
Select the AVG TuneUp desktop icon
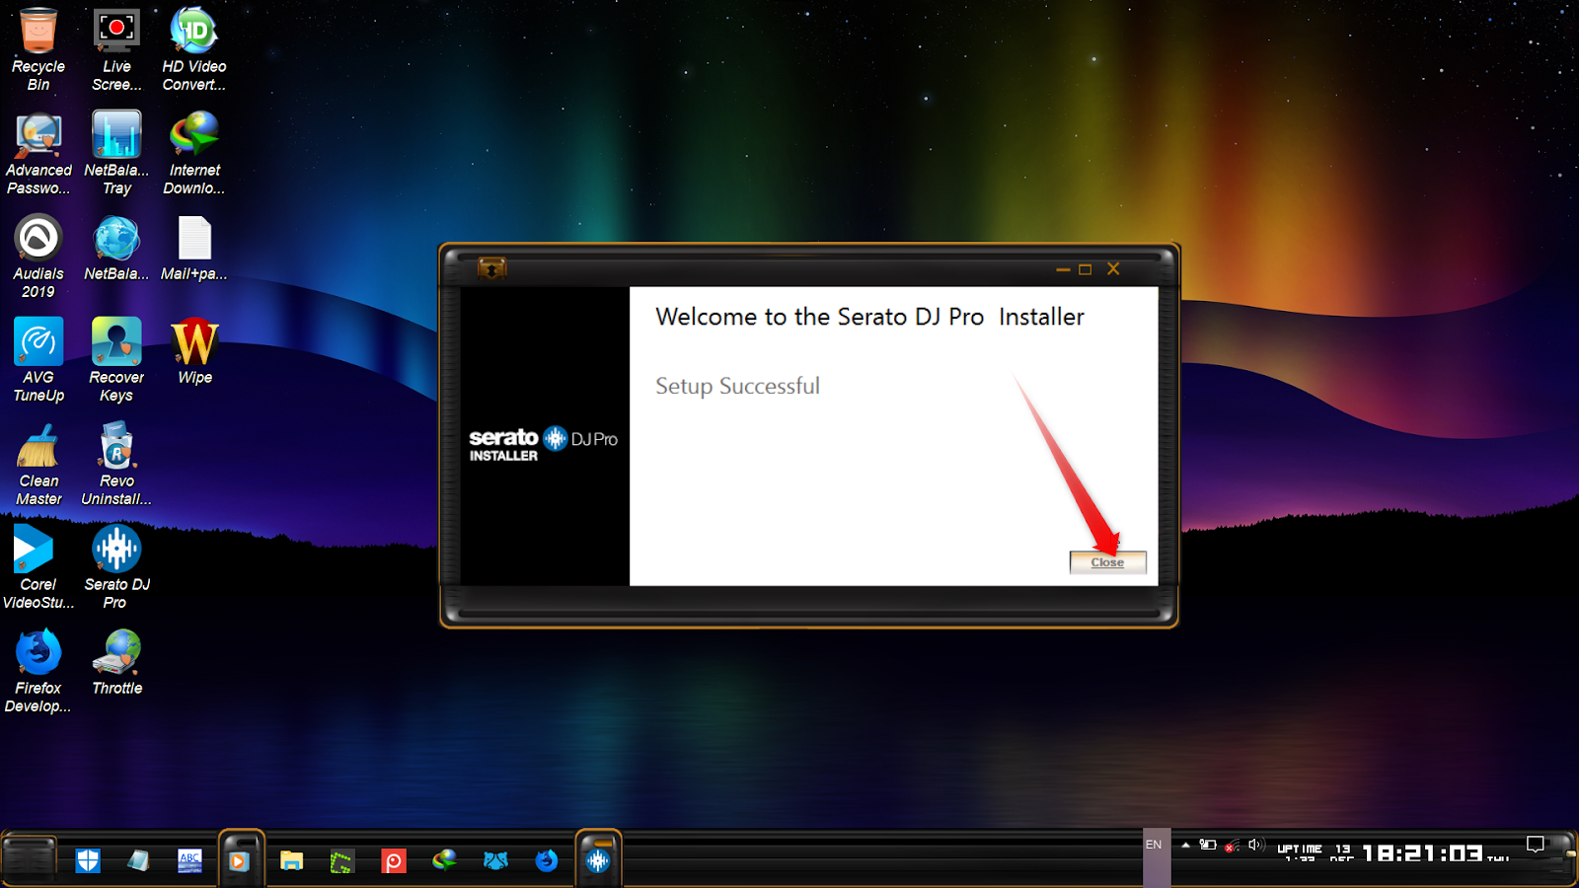tap(38, 360)
